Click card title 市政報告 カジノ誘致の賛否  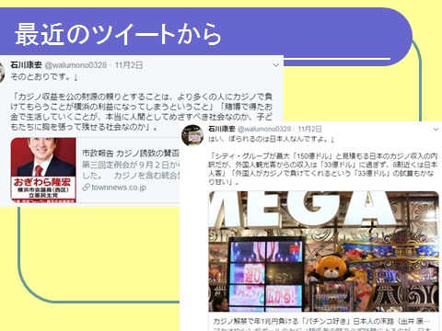click(131, 153)
